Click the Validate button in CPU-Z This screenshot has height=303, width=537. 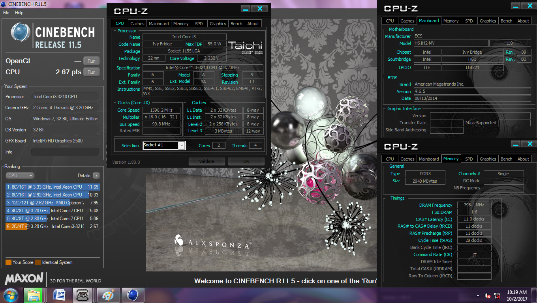pos(207,161)
